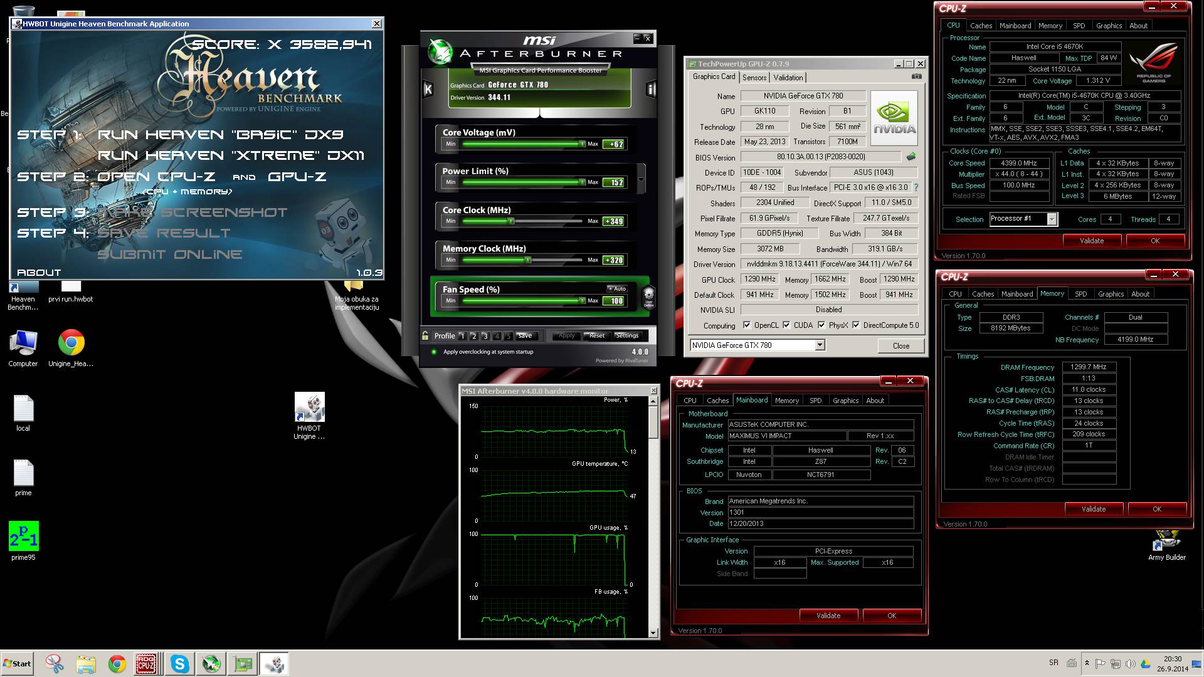
Task: Open Windows Explorer from taskbar
Action: point(86,664)
